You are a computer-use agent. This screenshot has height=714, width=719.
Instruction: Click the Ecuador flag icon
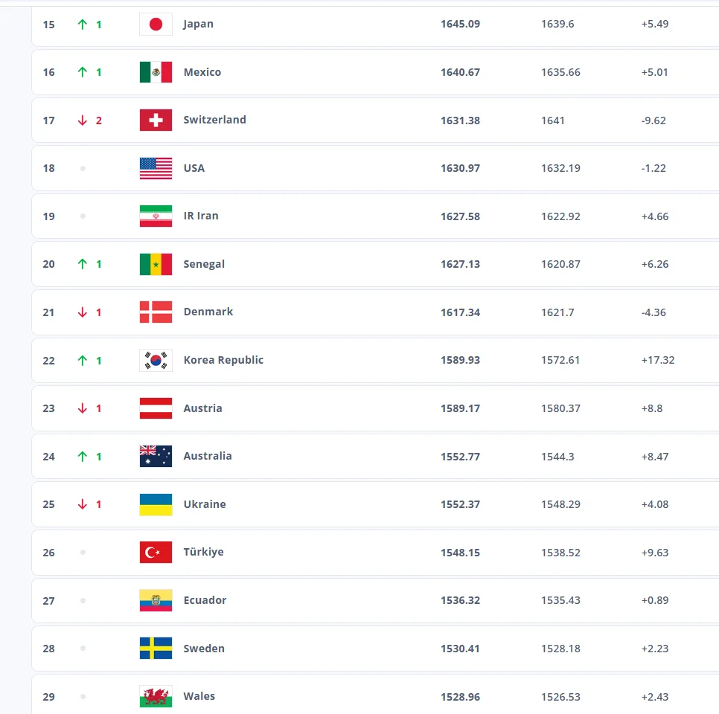coord(156,600)
